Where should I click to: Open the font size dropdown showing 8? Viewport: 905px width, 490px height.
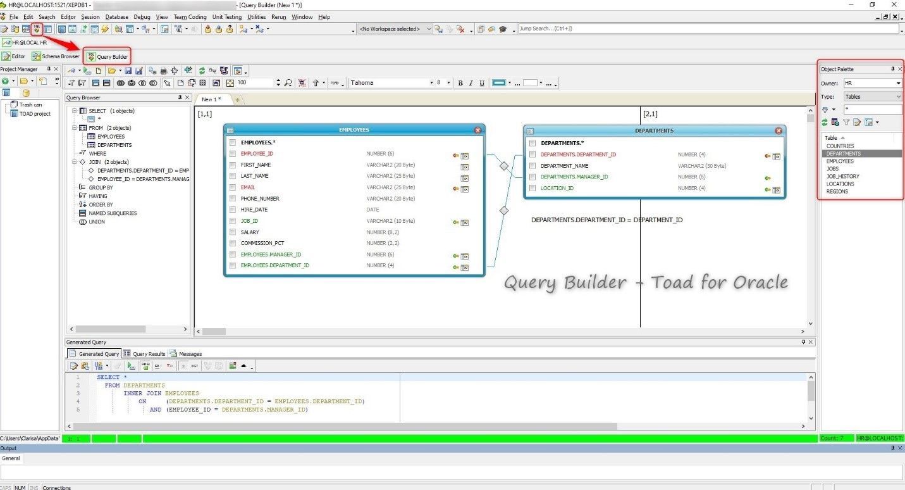[x=449, y=83]
